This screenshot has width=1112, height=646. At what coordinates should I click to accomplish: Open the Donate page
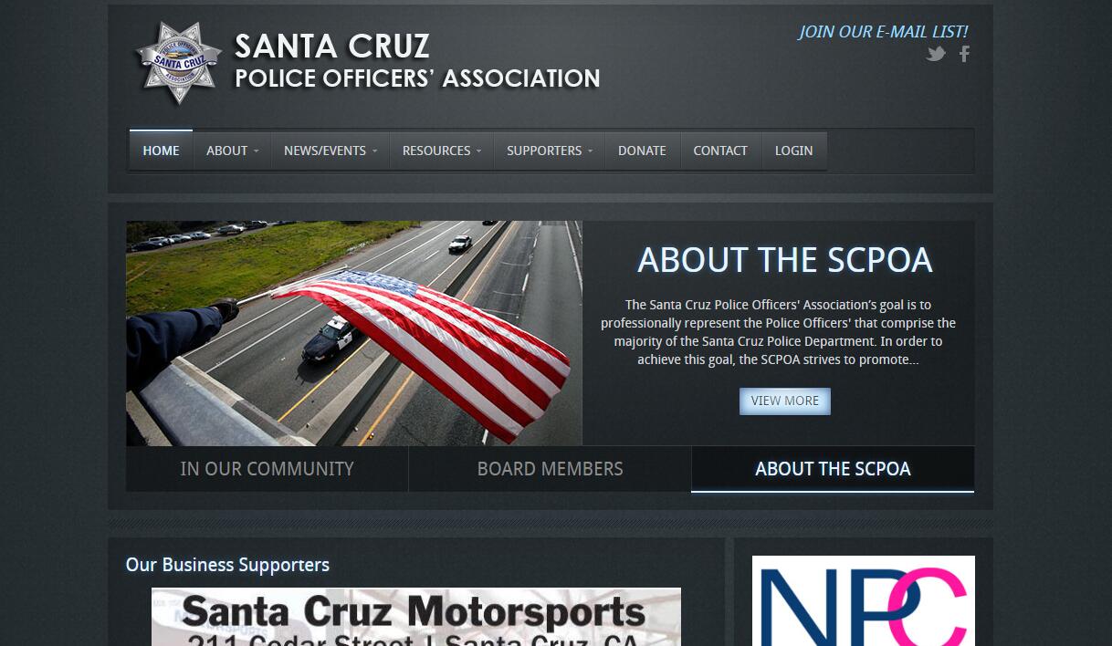[x=642, y=151]
